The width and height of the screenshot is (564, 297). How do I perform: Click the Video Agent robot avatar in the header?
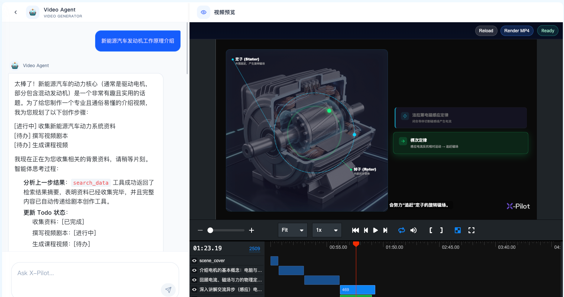click(33, 12)
